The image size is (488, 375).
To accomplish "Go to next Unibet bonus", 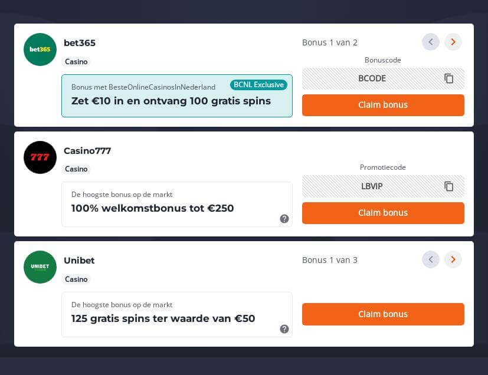I will click(453, 259).
